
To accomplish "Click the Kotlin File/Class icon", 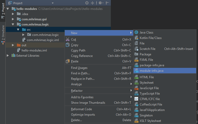I will click(136, 38).
